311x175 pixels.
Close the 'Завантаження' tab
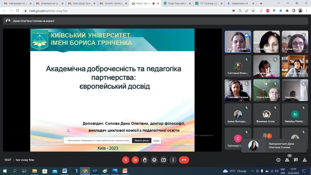click(253, 4)
